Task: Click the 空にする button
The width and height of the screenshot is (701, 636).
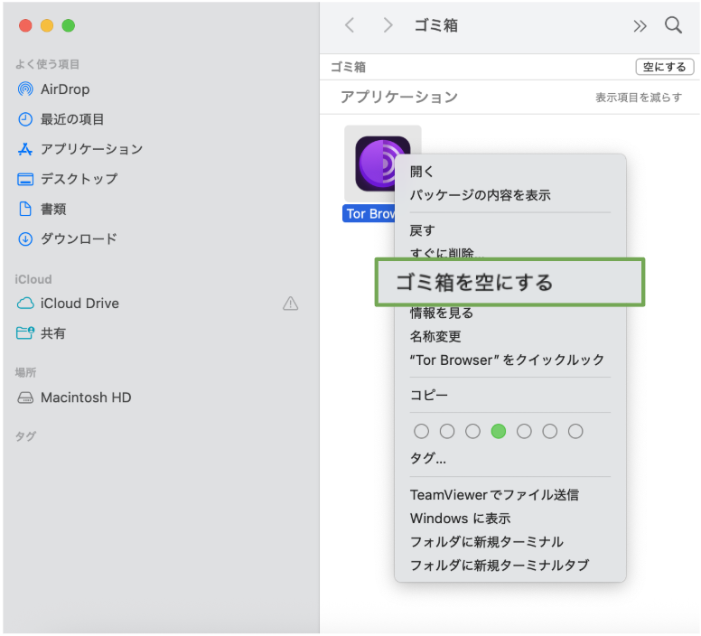Action: click(x=665, y=67)
